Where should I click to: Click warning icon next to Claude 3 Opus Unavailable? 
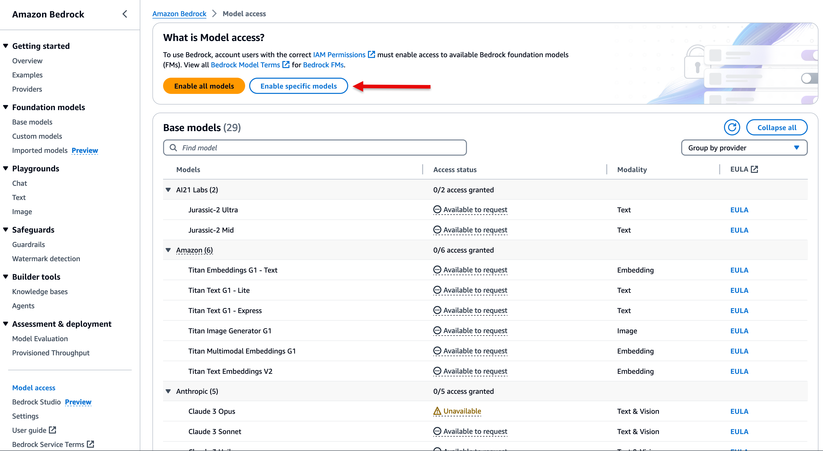437,411
